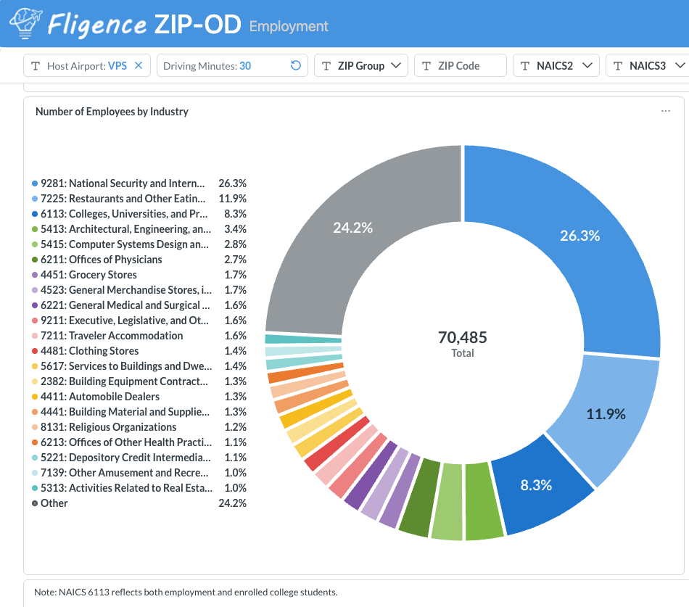The width and height of the screenshot is (689, 607).
Task: Remove the VPS host airport filter
Action: (139, 65)
